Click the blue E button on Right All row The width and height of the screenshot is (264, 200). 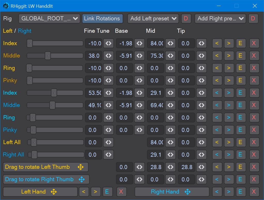point(240,155)
